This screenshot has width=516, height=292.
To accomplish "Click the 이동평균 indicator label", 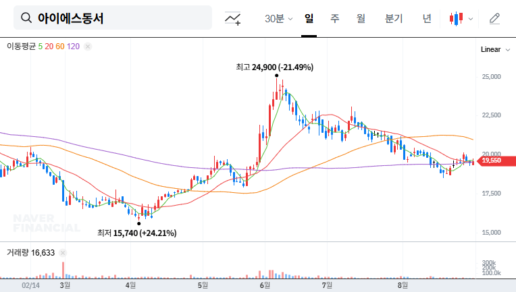I will (21, 47).
